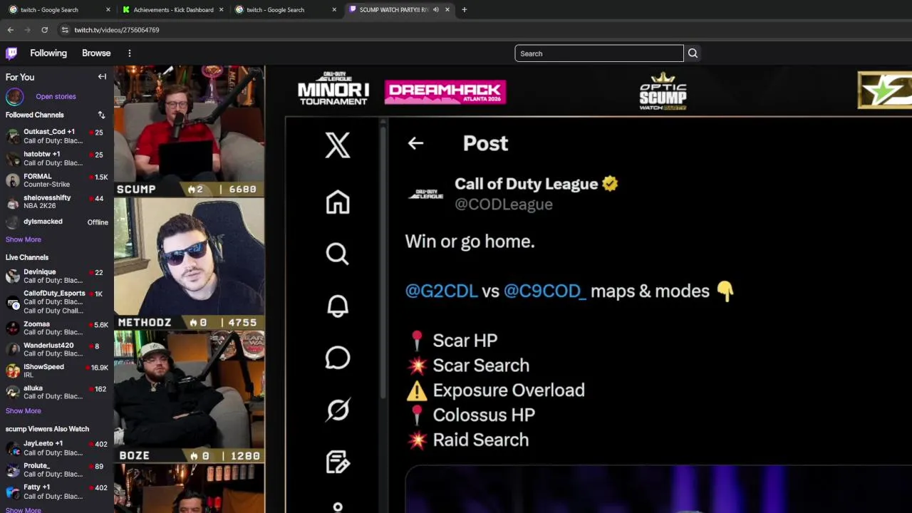
Task: Open Prolute_ channel
Action: (57, 470)
